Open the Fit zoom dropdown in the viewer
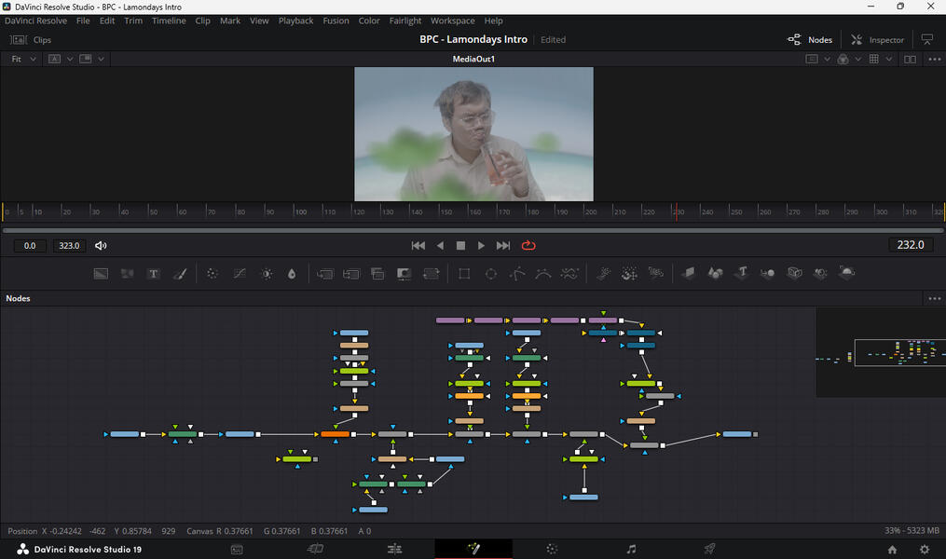The image size is (946, 559). point(21,59)
